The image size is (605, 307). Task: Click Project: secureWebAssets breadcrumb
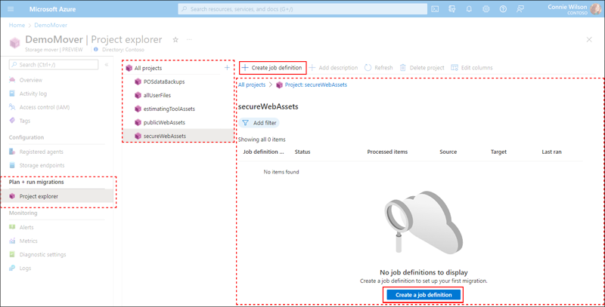coord(315,84)
